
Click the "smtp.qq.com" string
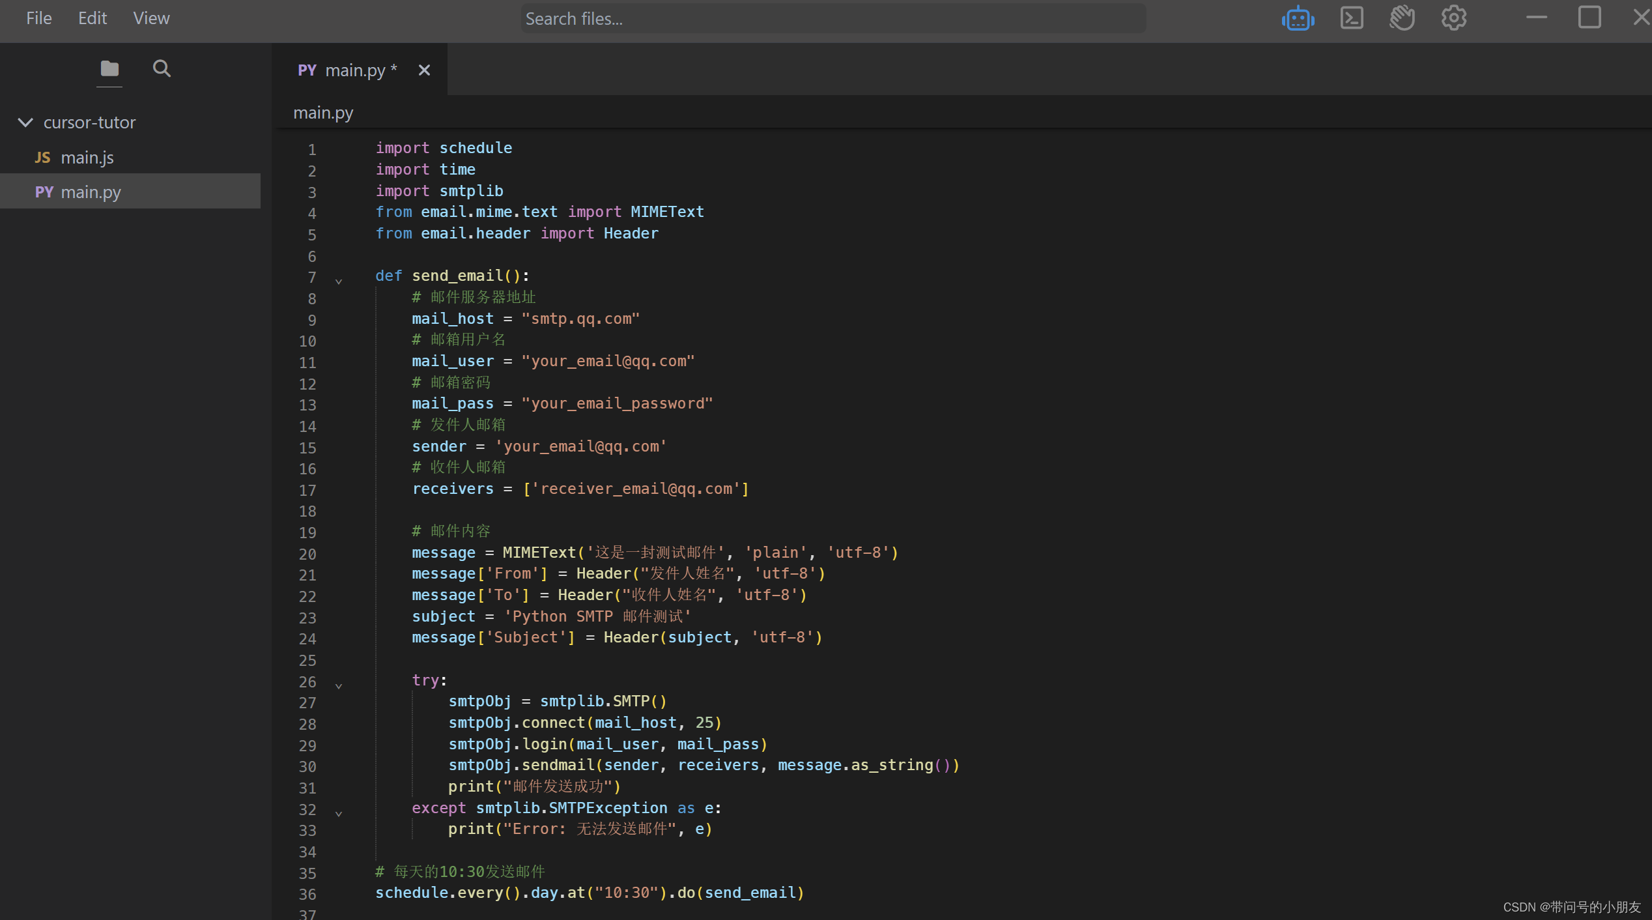coord(580,319)
